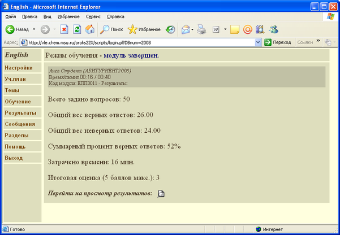Minimize the Internet Explorer window

(315, 7)
